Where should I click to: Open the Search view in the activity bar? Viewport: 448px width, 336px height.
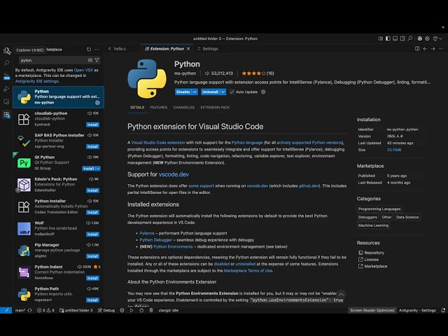pyautogui.click(x=6, y=63)
